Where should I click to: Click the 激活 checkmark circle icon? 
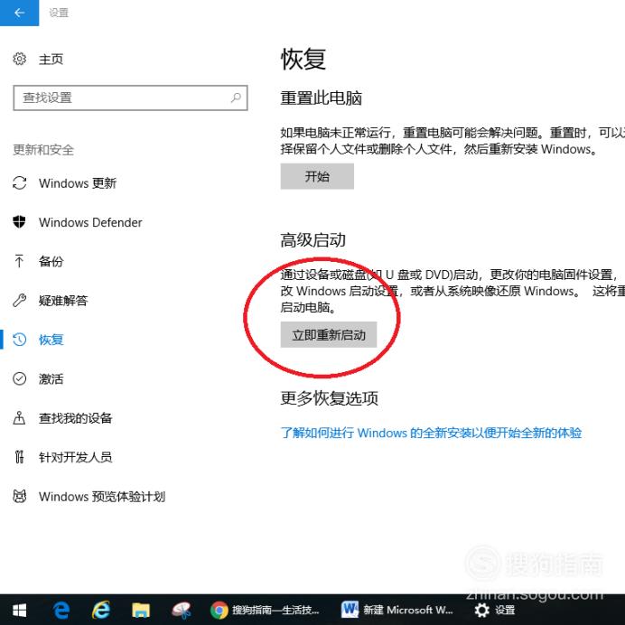coord(19,378)
